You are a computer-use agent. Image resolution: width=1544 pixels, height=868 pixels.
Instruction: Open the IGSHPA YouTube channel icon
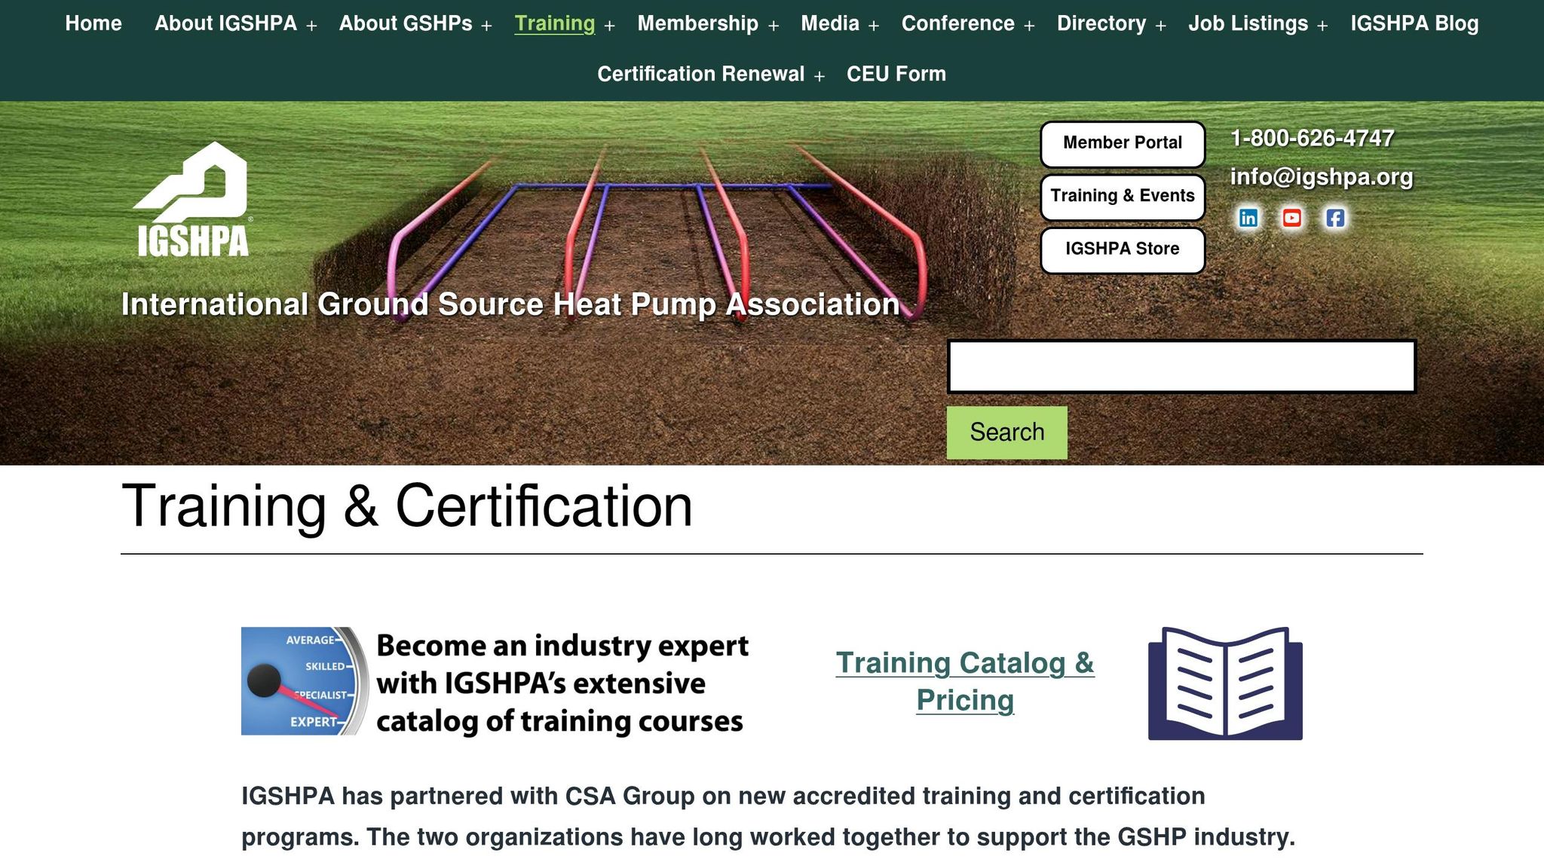tap(1292, 218)
